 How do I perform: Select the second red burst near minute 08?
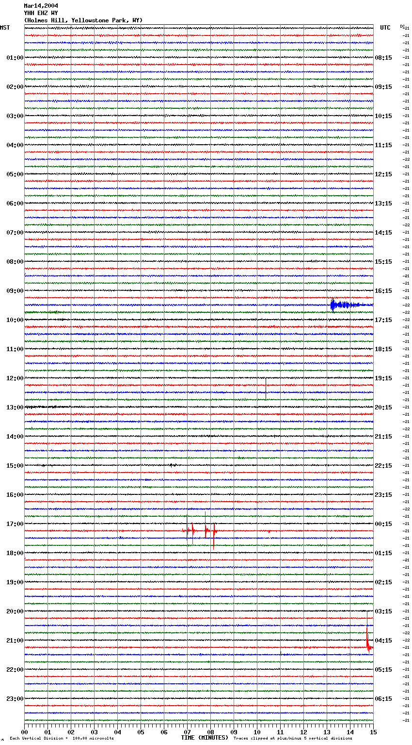click(x=211, y=531)
